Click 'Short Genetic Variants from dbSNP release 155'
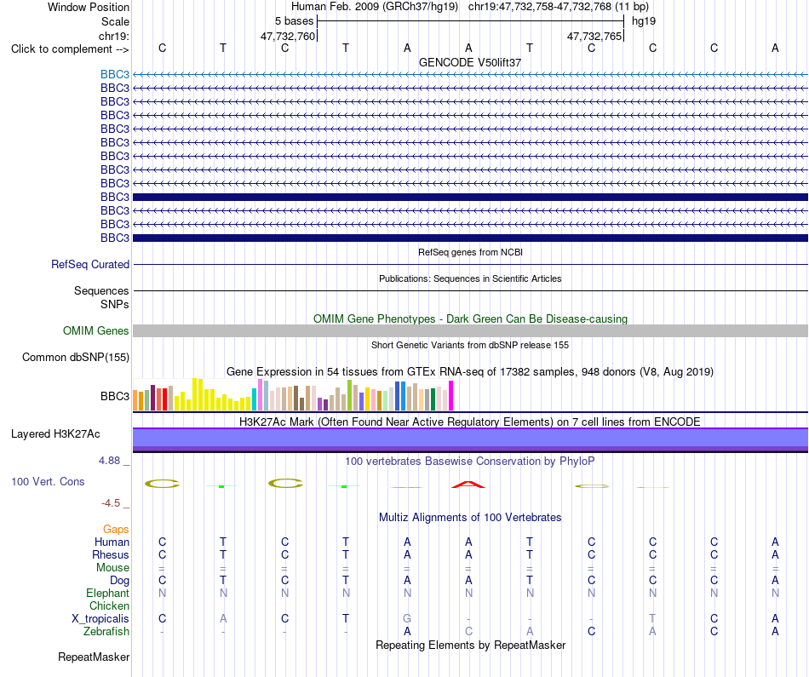Viewport: 809px width, 677px height. click(470, 345)
